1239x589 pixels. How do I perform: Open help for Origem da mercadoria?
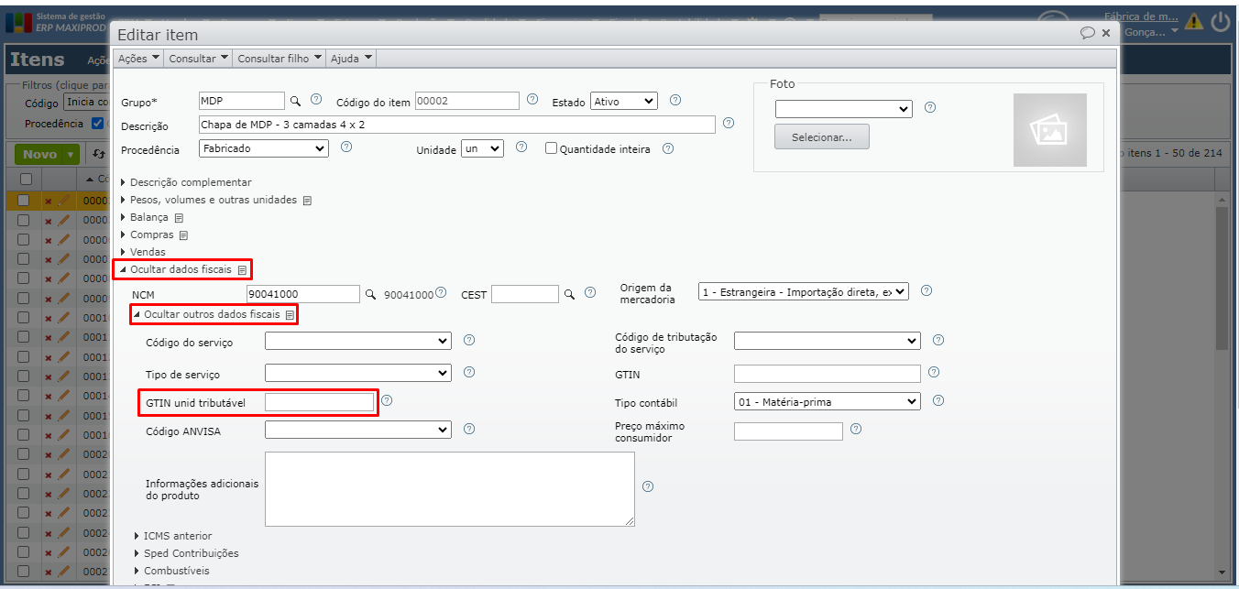[x=927, y=290]
